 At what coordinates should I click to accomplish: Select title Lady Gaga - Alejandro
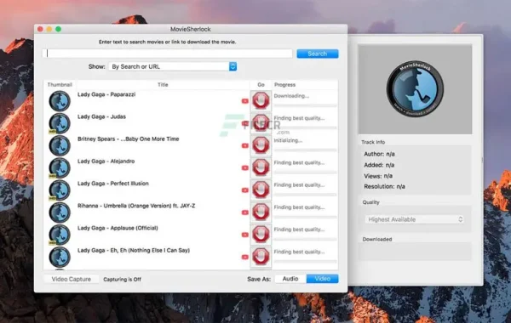pos(106,161)
